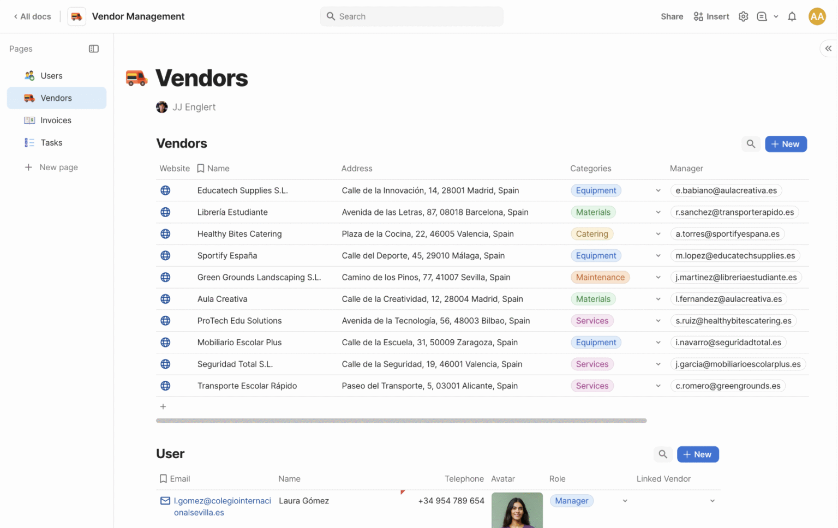
Task: Click the search icon in the User table
Action: click(663, 454)
